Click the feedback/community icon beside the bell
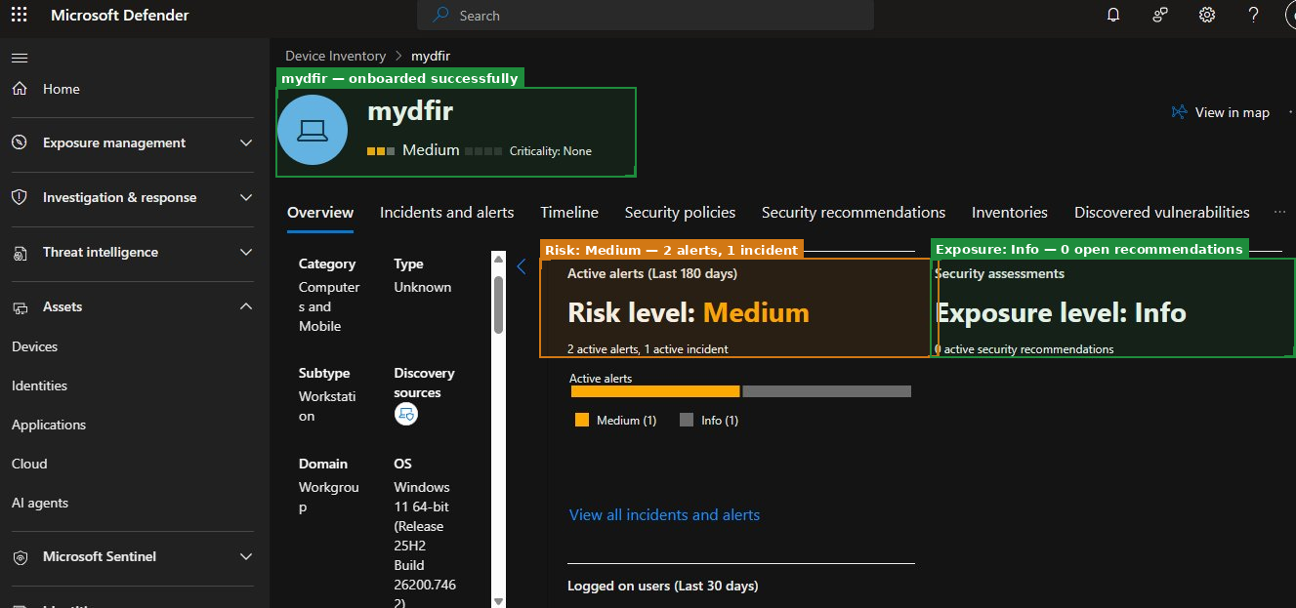Image resolution: width=1296 pixels, height=608 pixels. pos(1159,15)
